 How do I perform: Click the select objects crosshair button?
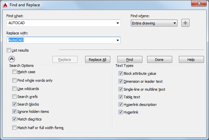point(185,23)
